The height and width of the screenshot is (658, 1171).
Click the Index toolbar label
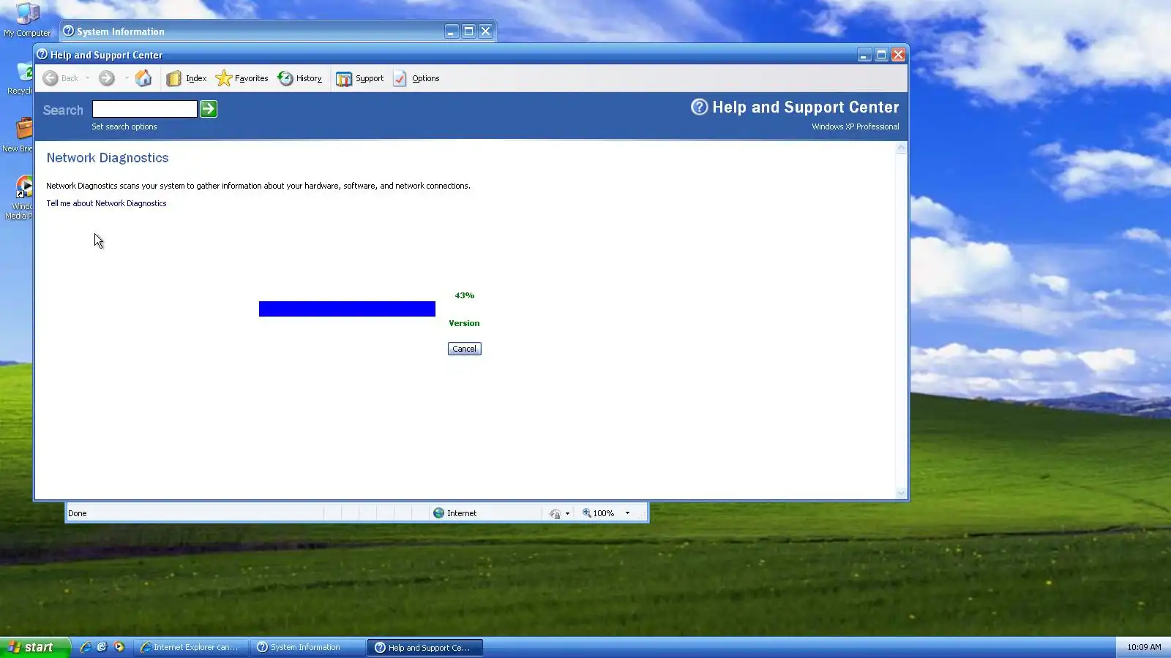pos(196,78)
